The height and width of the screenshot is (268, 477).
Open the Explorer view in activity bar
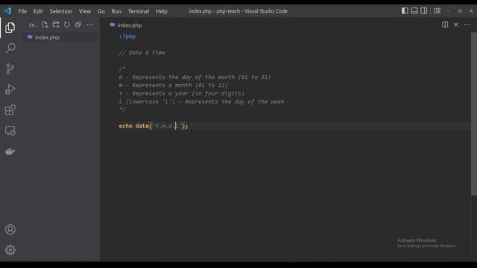click(10, 28)
